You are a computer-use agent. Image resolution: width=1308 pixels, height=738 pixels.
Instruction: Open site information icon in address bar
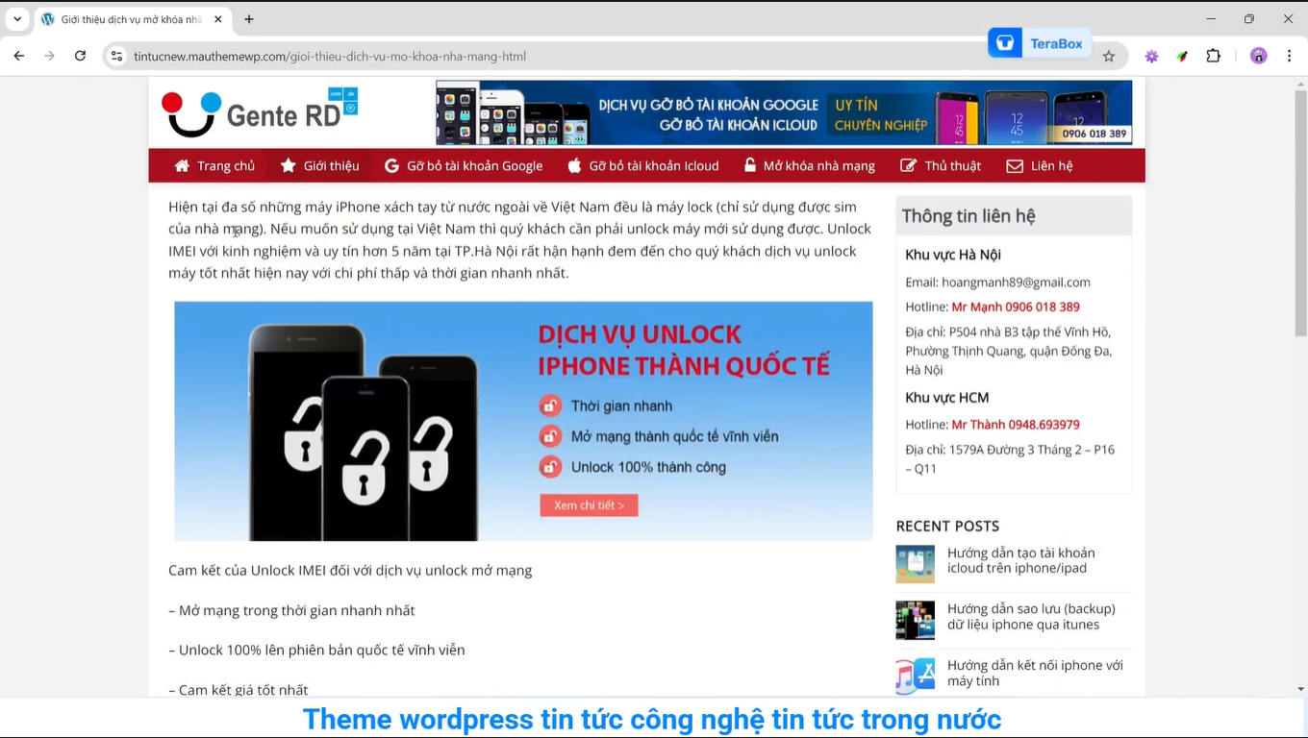click(116, 56)
